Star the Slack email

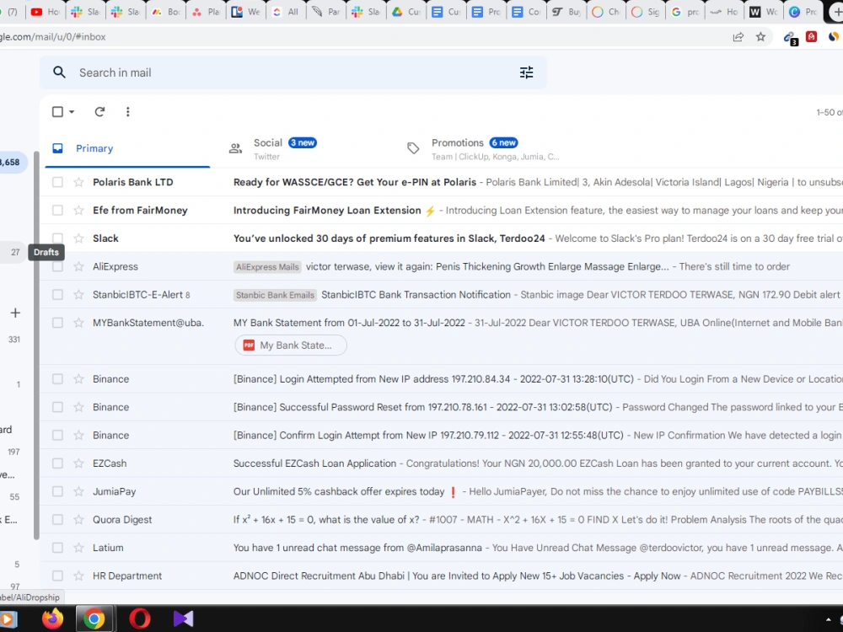[78, 238]
